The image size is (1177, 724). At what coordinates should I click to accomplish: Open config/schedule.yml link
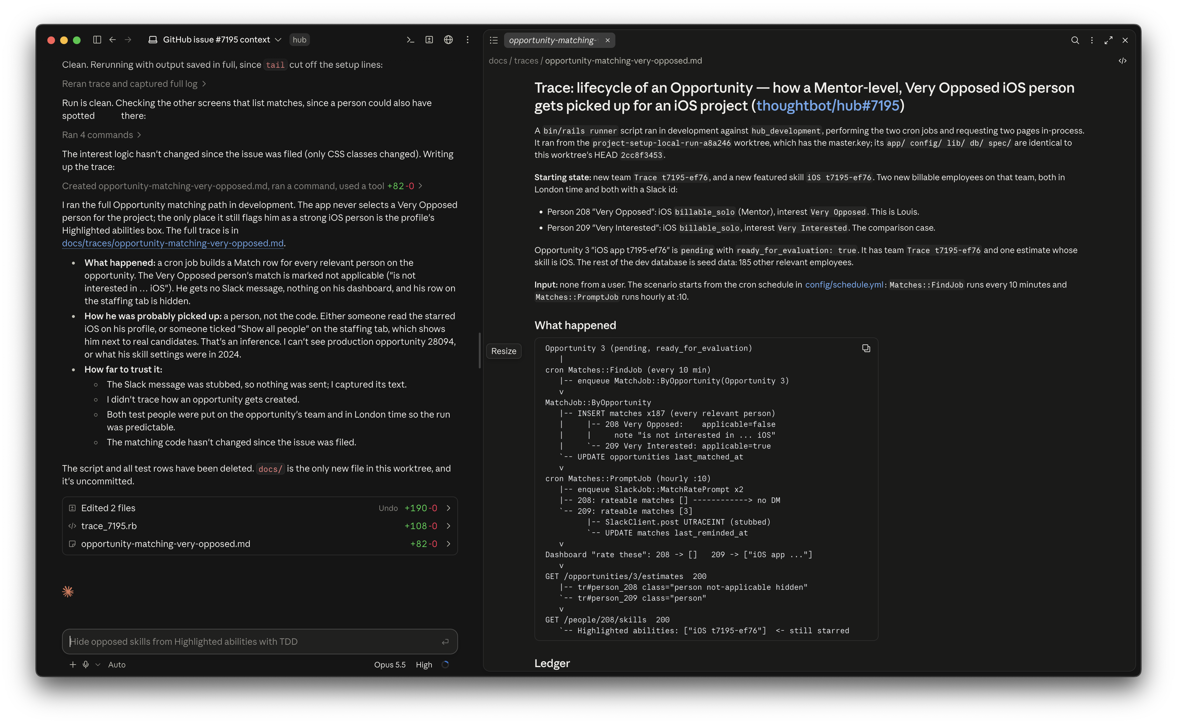844,284
